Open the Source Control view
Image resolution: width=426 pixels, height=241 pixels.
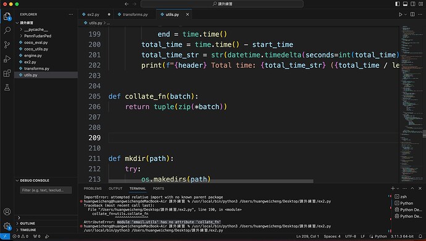point(7,44)
